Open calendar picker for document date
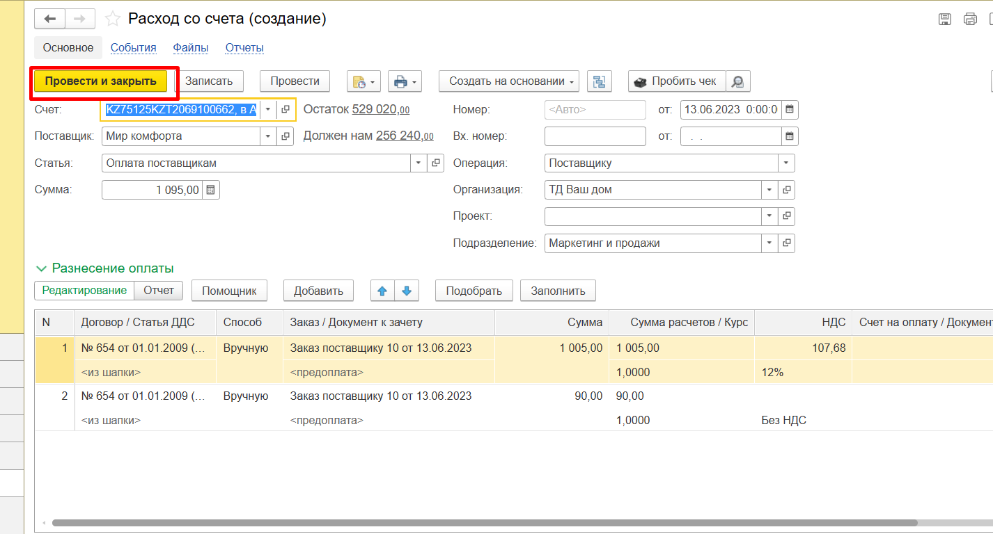This screenshot has width=993, height=534. pyautogui.click(x=790, y=110)
